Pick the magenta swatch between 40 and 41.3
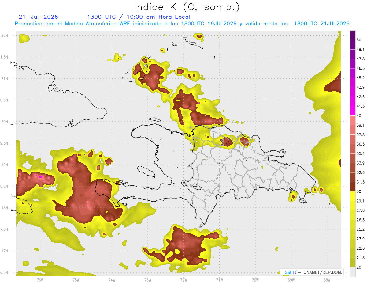This screenshot has width=367, height=284. click(353, 111)
